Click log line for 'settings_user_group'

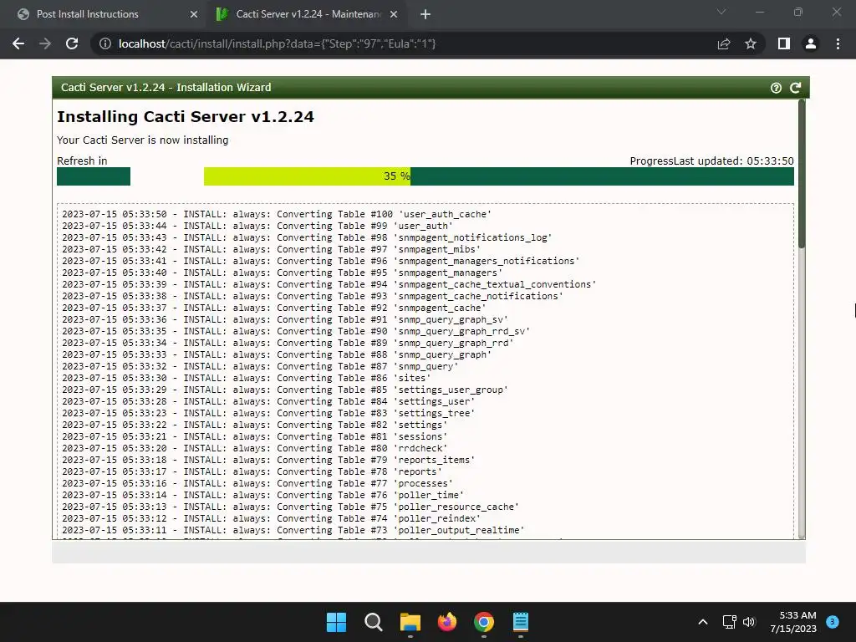coord(285,390)
